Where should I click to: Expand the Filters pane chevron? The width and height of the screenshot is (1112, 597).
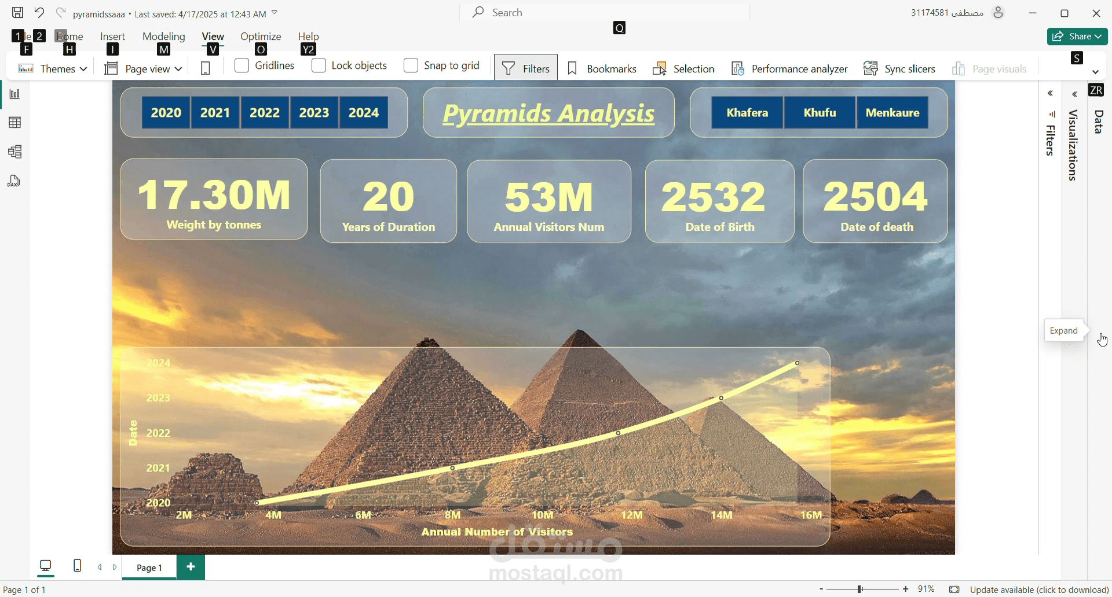tap(1050, 94)
